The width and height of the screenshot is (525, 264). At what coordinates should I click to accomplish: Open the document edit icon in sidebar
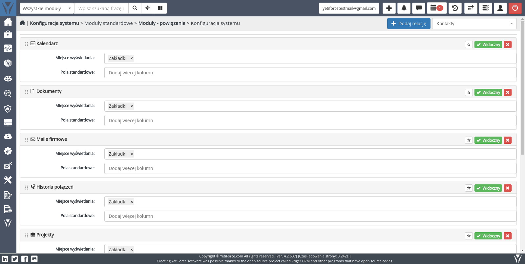(8, 195)
